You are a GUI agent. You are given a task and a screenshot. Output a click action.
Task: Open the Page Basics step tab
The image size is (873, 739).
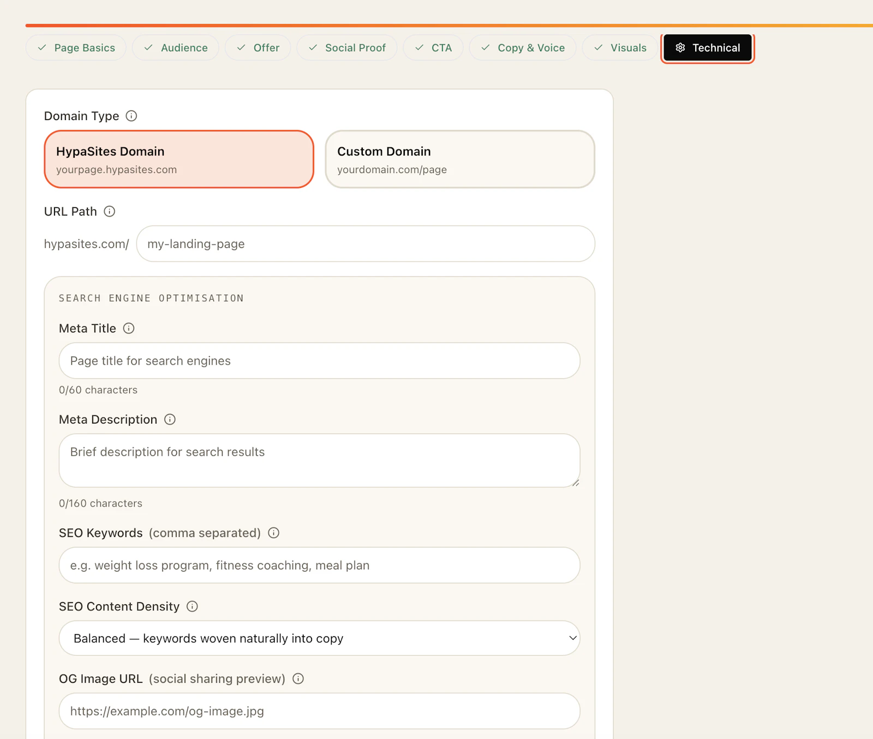click(76, 47)
